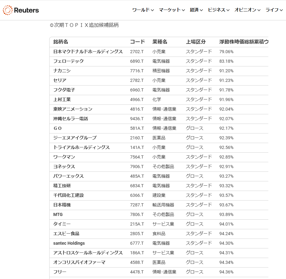Click the 銘柄名 column header
Screen dimensions: 286x279
[x=61, y=42]
